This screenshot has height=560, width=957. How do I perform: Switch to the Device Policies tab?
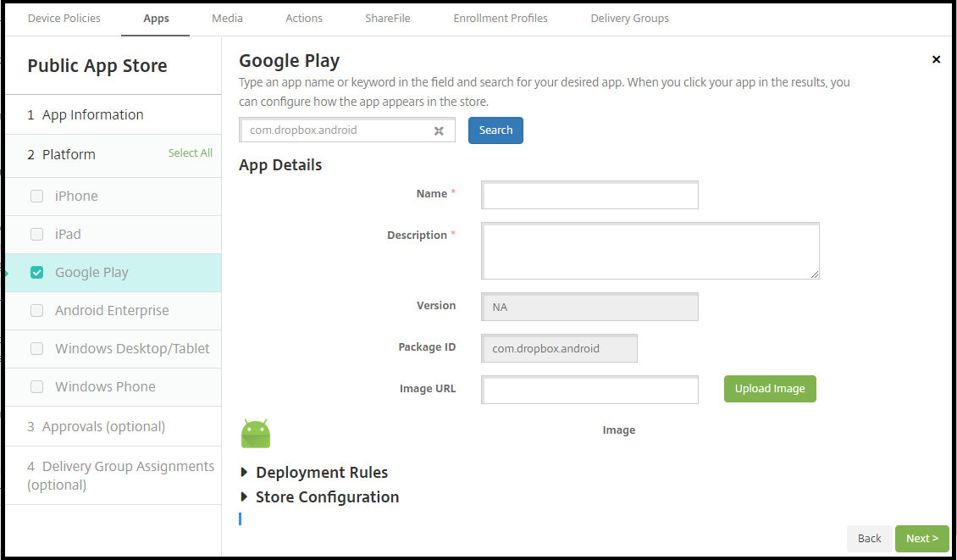click(64, 18)
